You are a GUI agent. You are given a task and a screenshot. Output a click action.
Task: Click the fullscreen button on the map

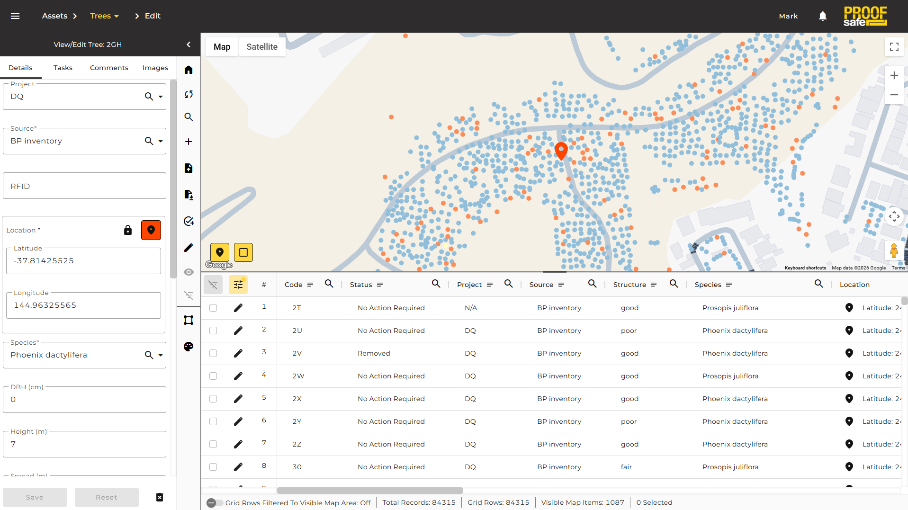(894, 46)
